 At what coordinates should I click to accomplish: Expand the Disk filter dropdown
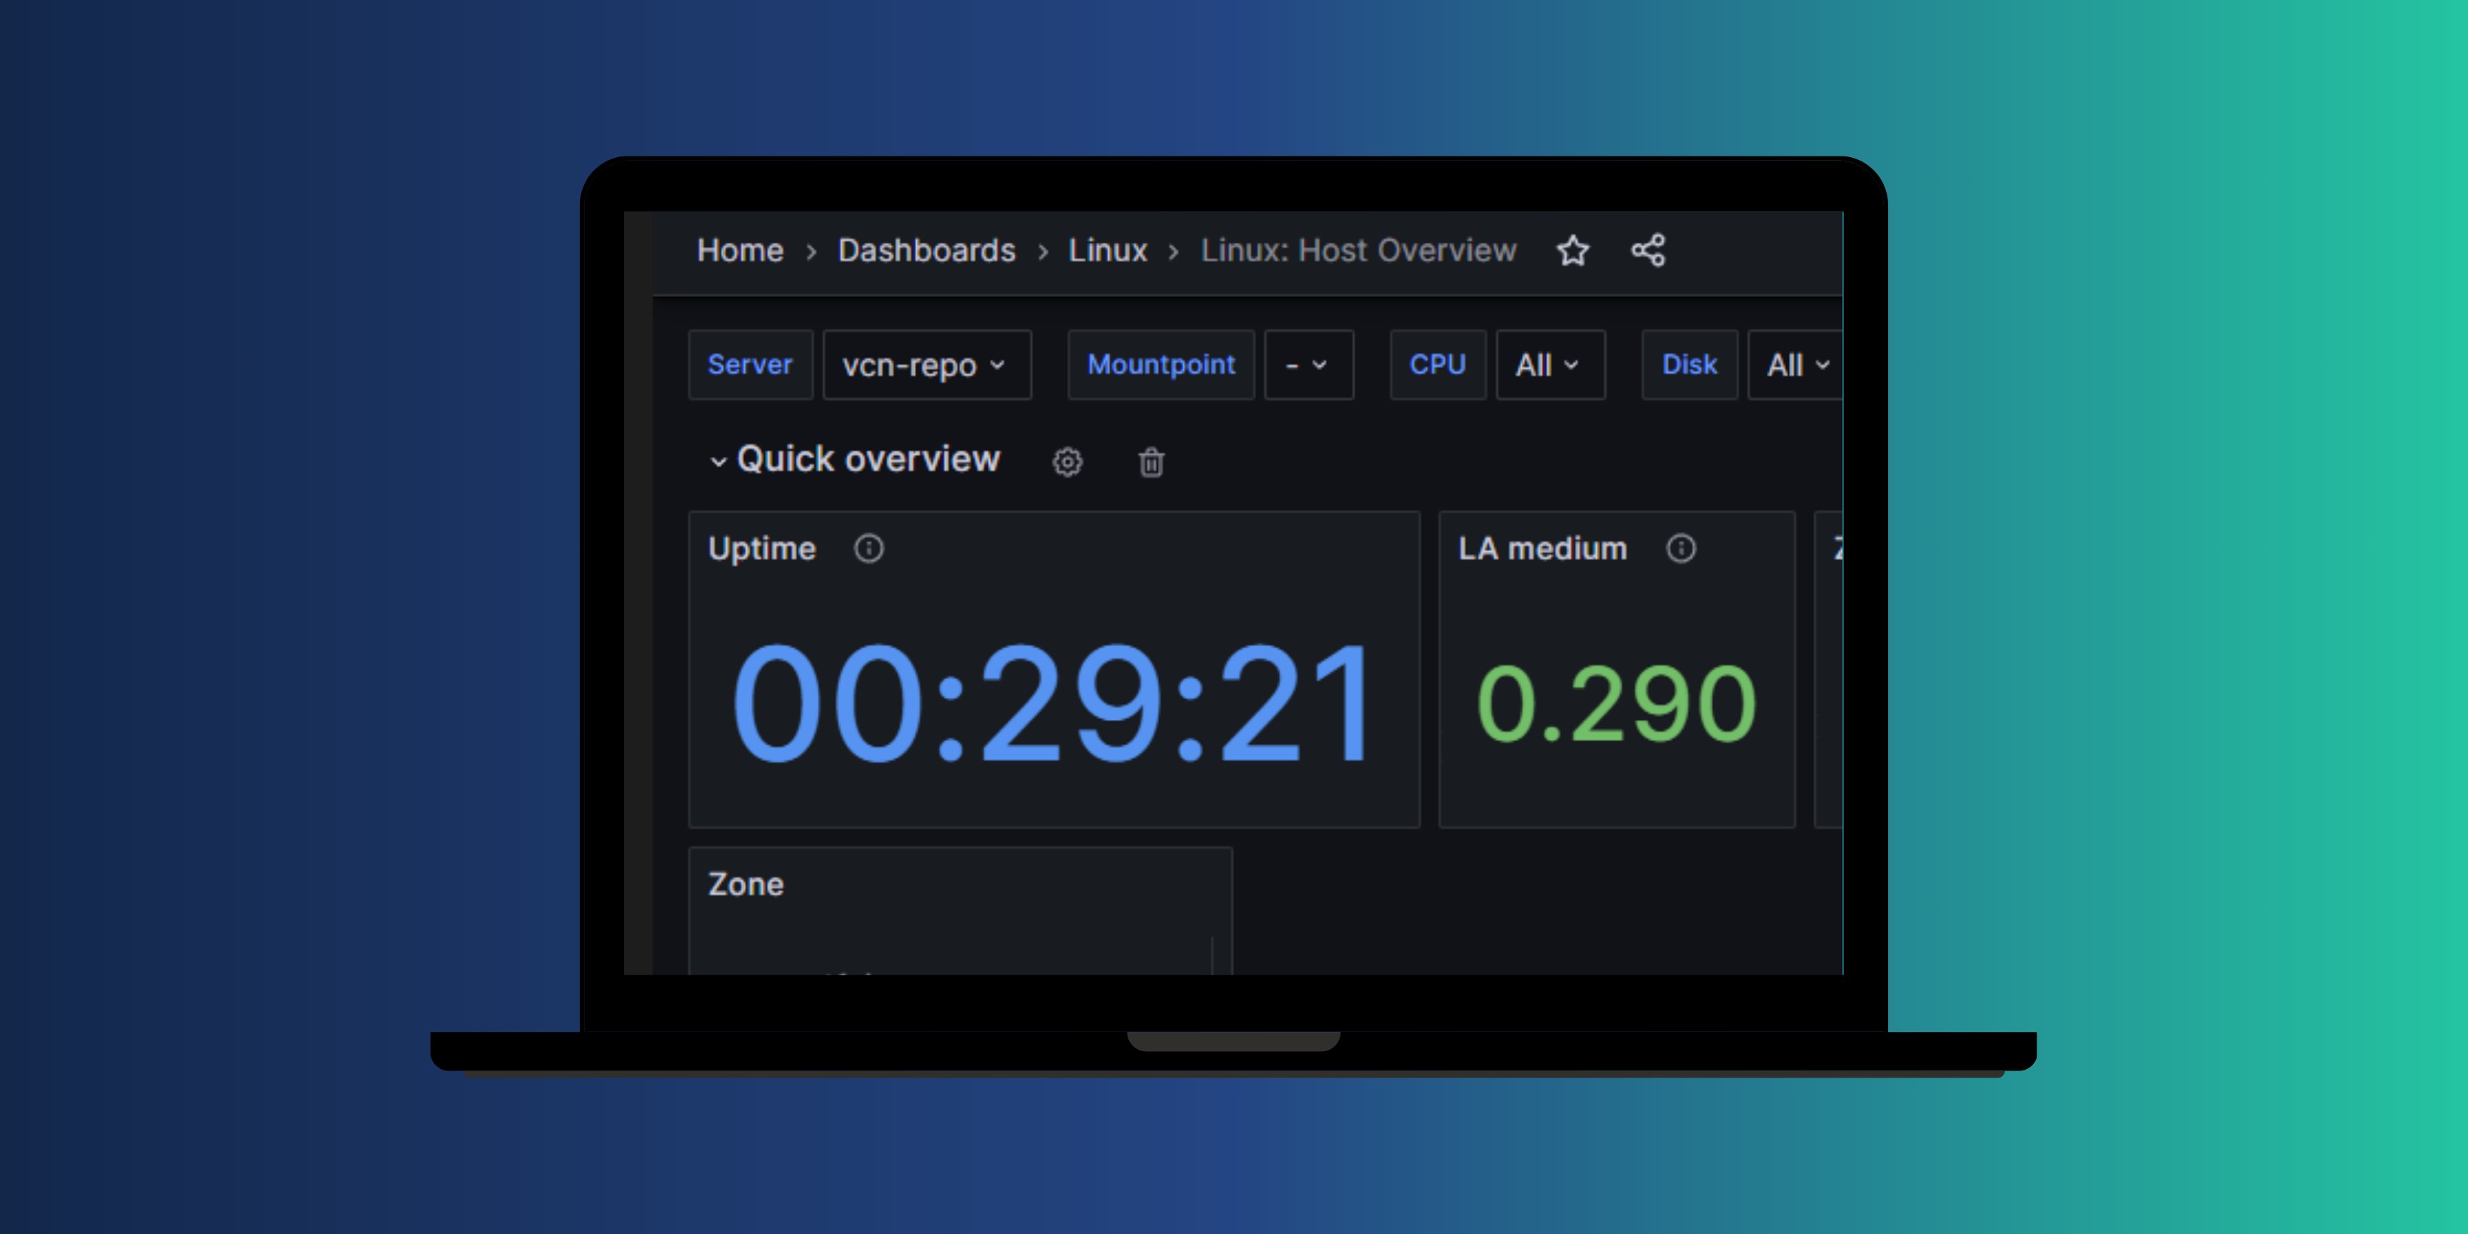coord(1796,365)
